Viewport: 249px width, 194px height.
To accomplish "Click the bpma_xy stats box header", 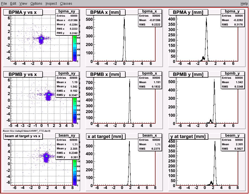I will pyautogui.click(x=67, y=11).
